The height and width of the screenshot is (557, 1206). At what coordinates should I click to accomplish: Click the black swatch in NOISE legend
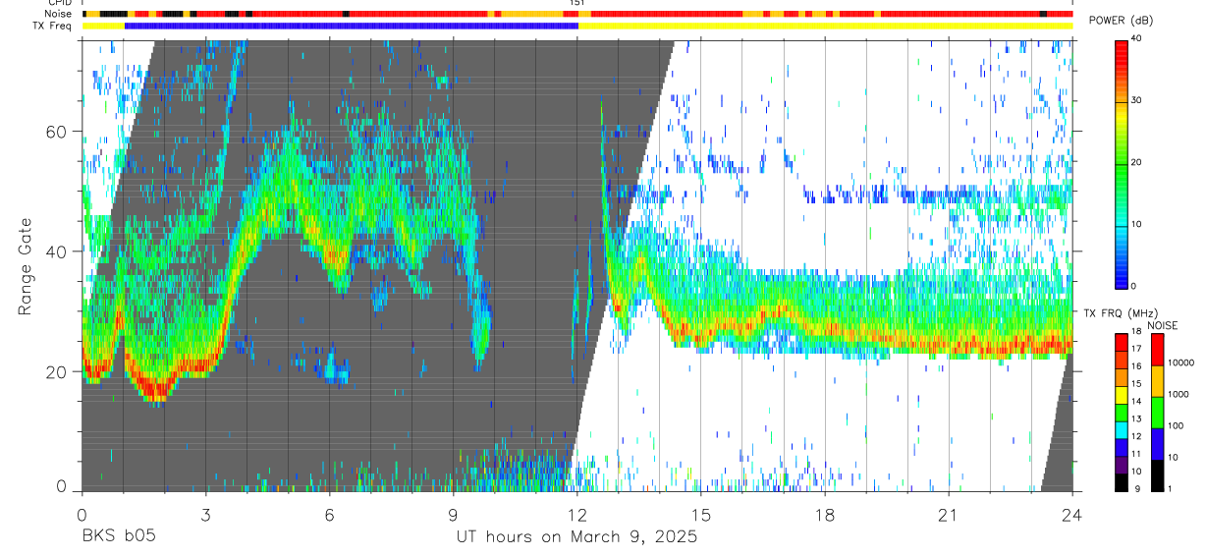tap(1157, 475)
